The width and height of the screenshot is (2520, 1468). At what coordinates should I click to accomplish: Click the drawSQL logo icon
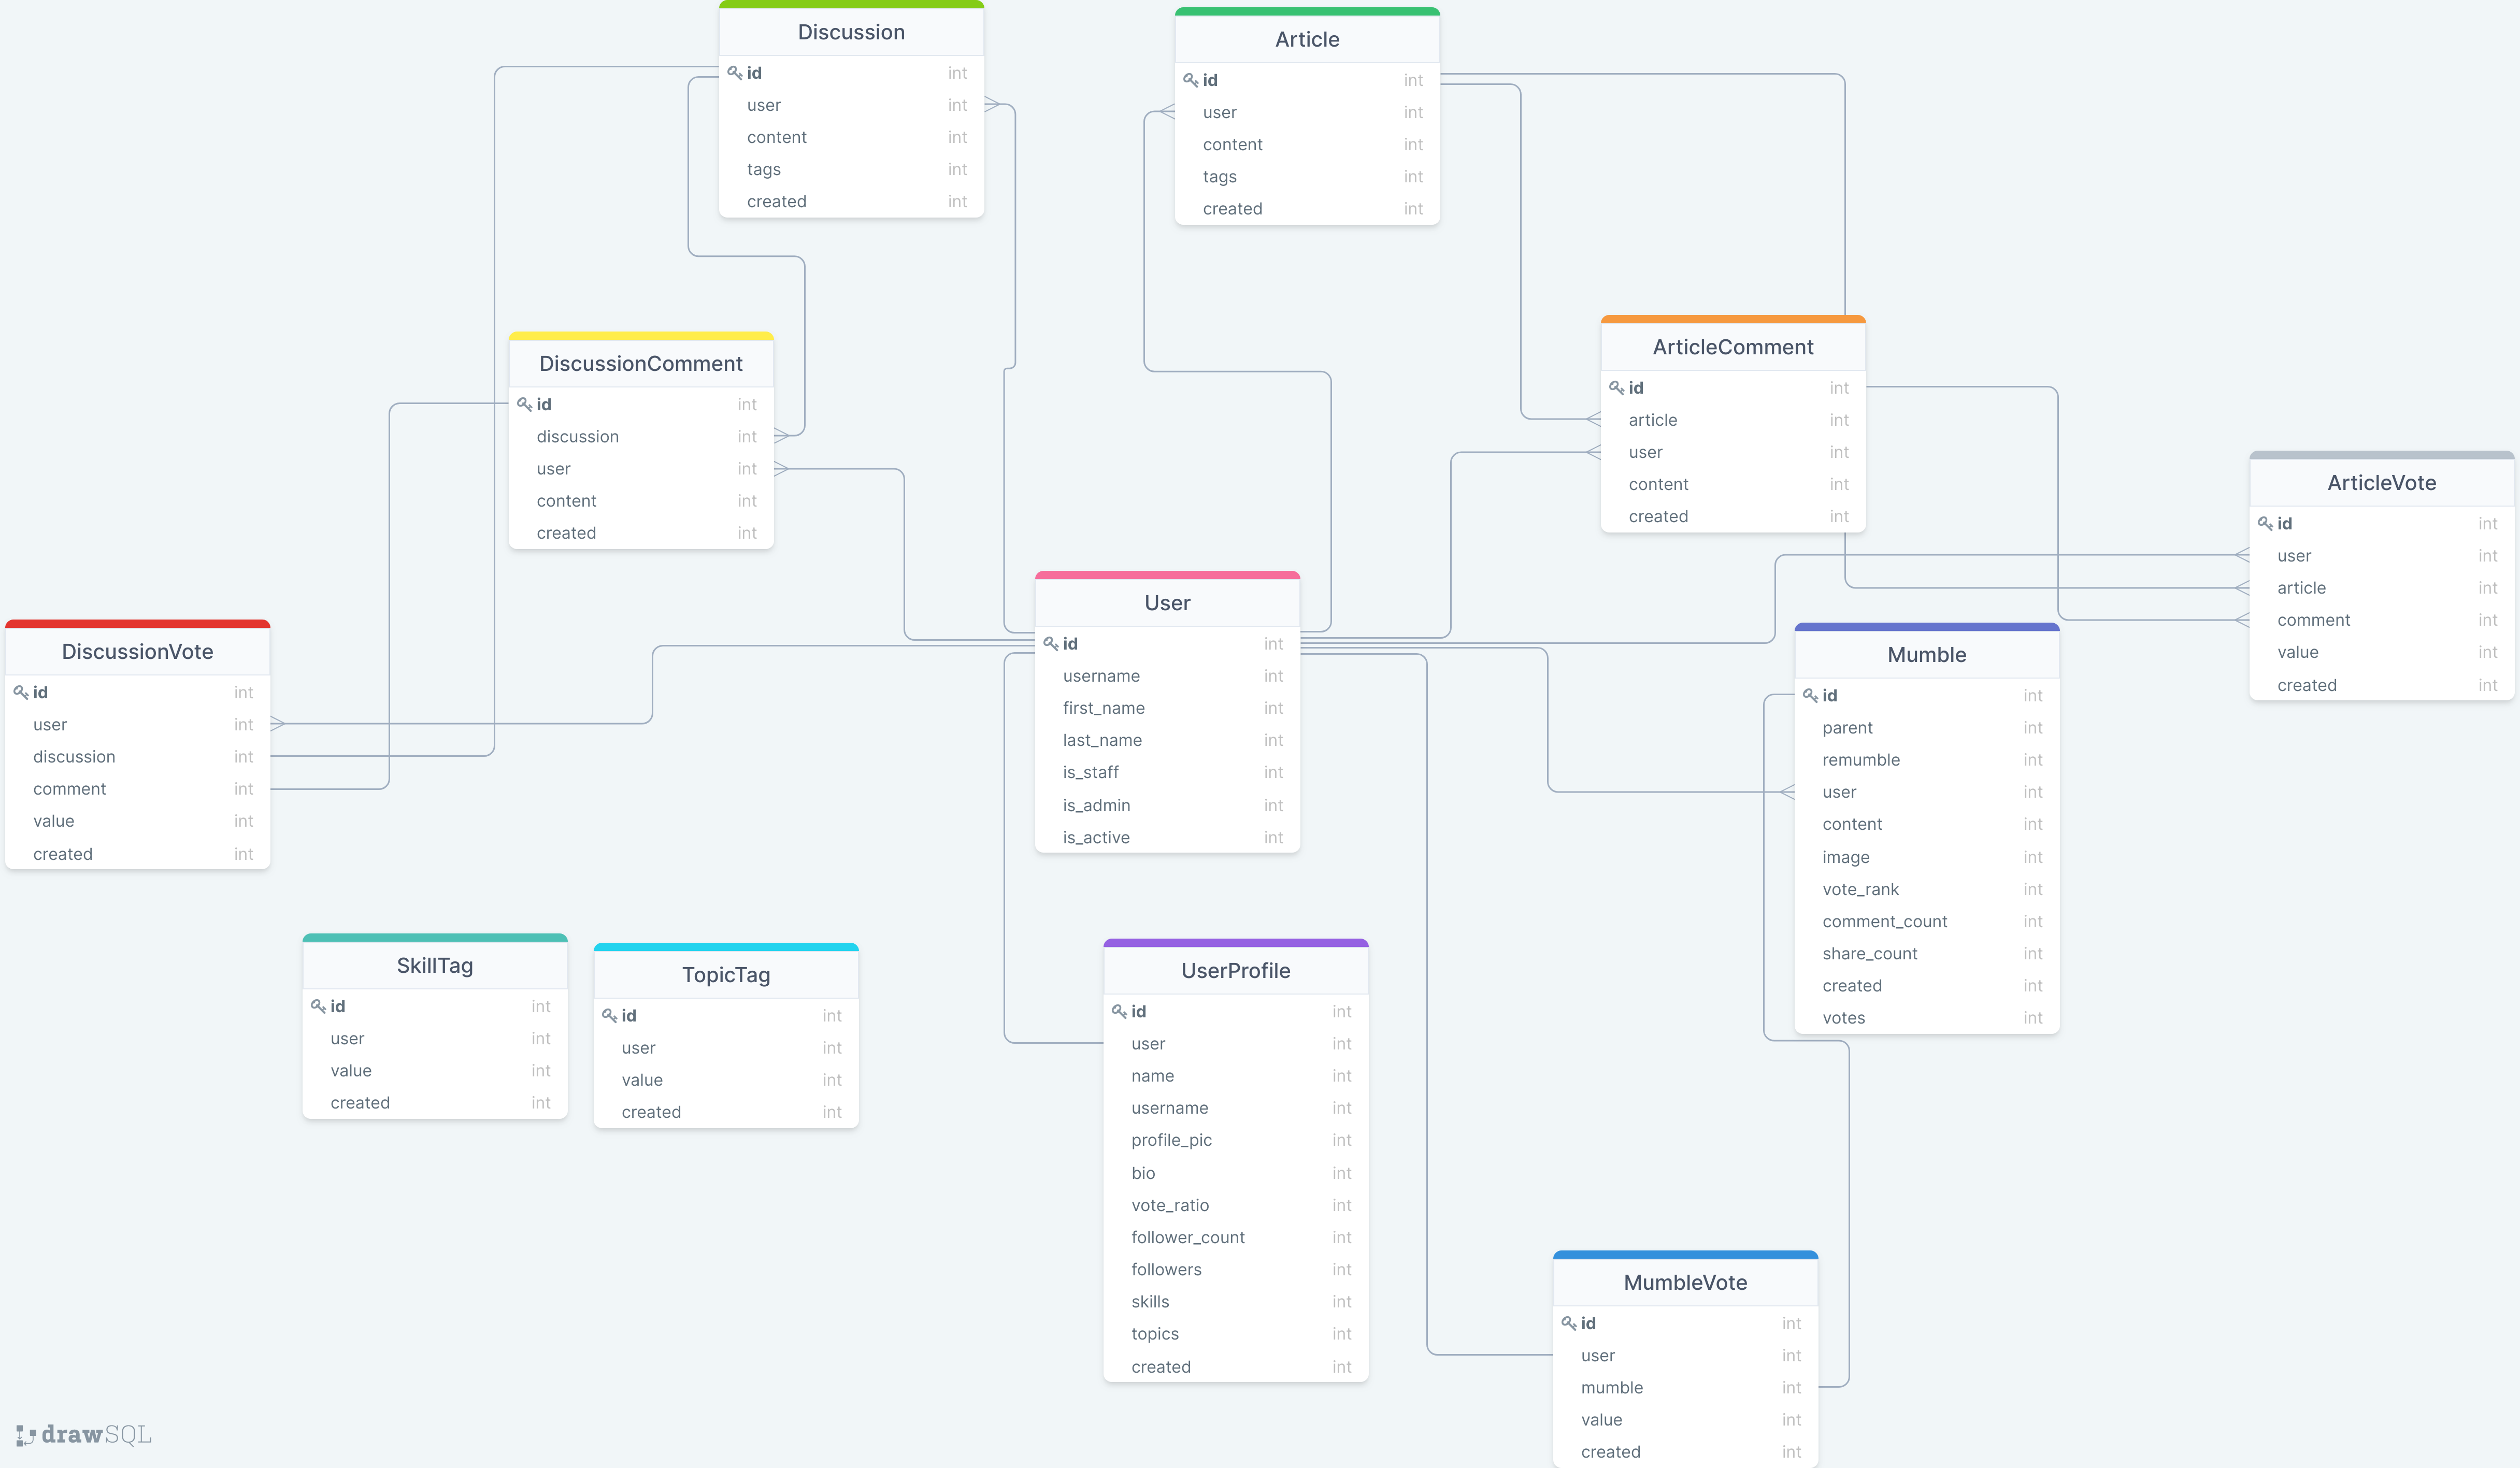click(x=26, y=1435)
